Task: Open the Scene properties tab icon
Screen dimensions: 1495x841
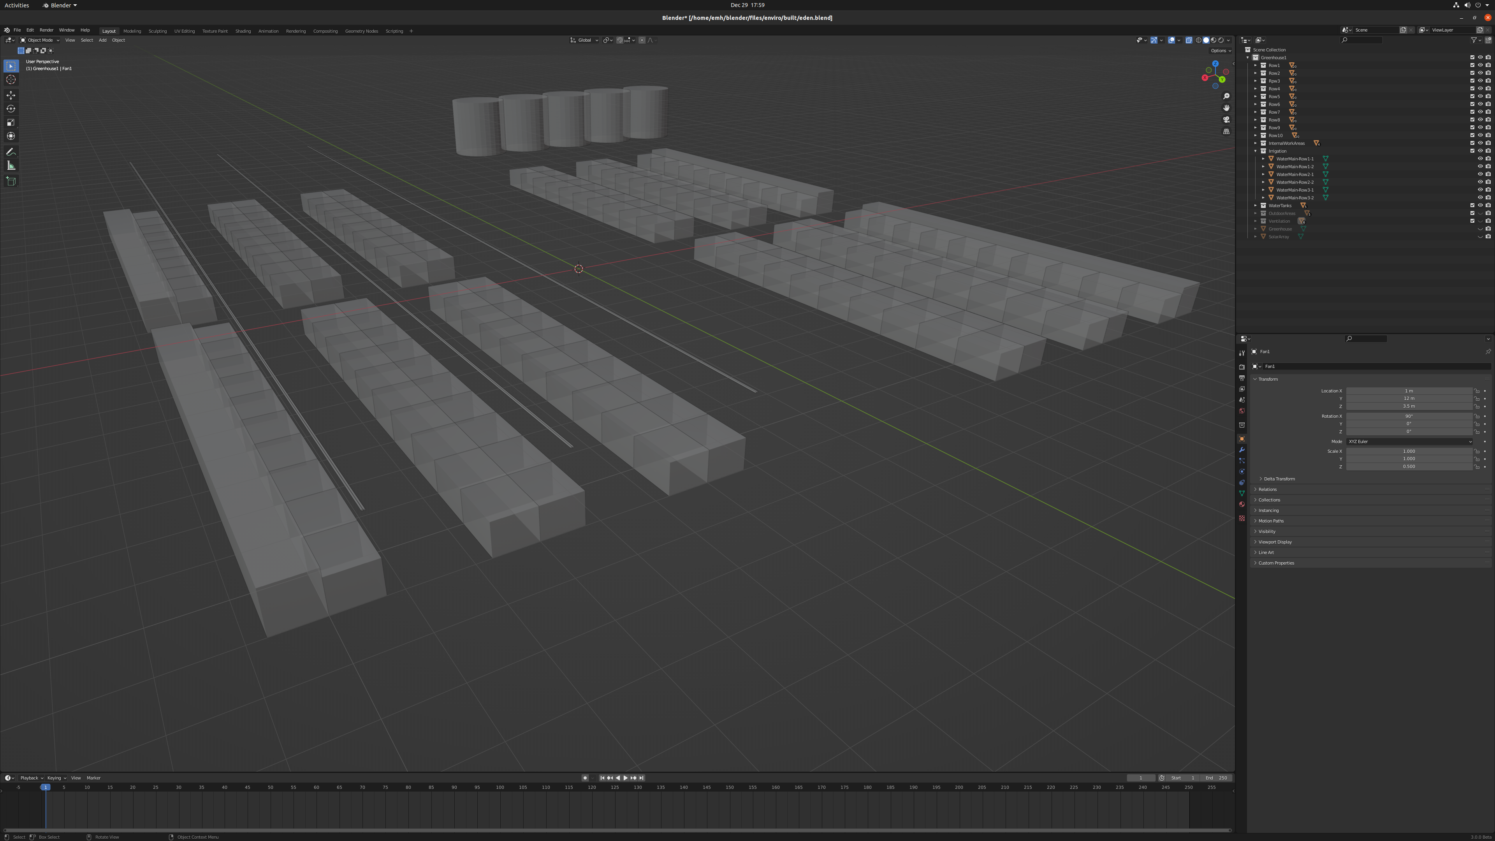Action: (x=1242, y=400)
